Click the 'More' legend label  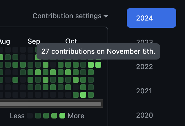point(76,116)
